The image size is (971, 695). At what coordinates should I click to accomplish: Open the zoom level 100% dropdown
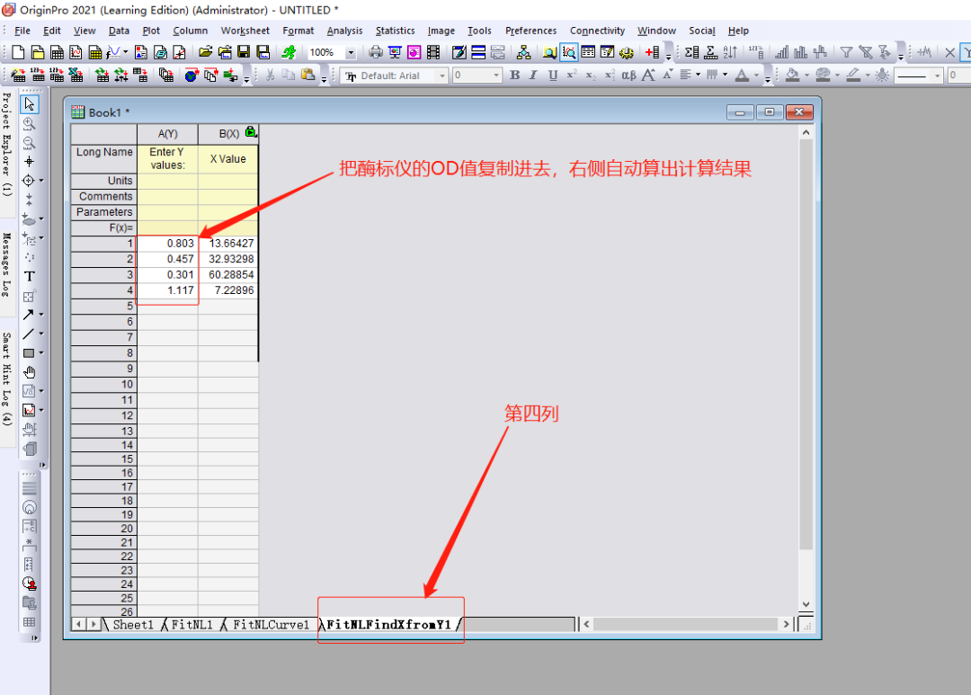(350, 53)
